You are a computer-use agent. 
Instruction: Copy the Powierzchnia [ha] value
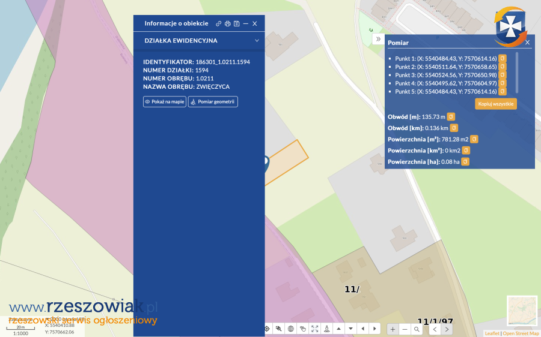point(465,162)
